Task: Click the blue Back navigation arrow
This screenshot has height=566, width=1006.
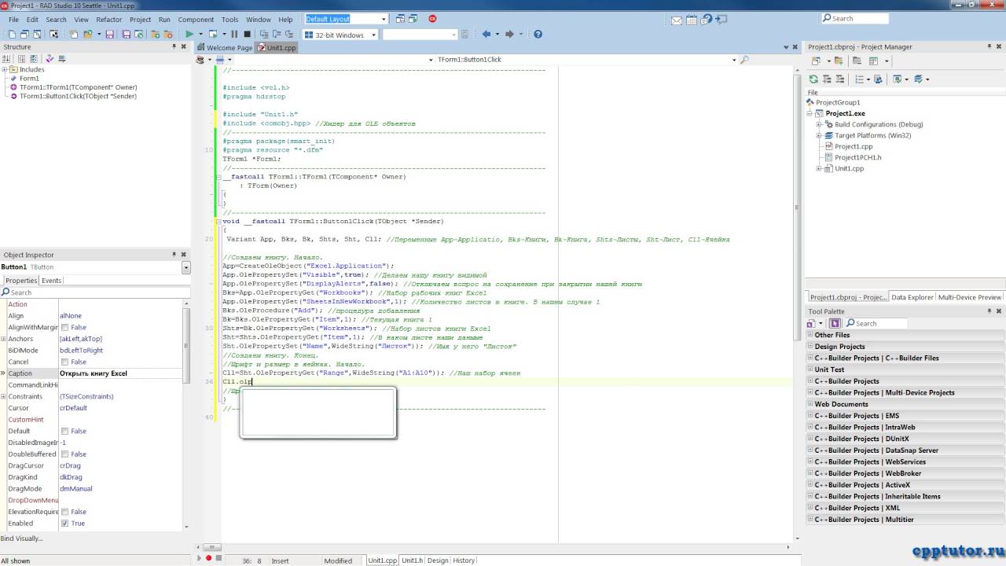Action: [486, 35]
